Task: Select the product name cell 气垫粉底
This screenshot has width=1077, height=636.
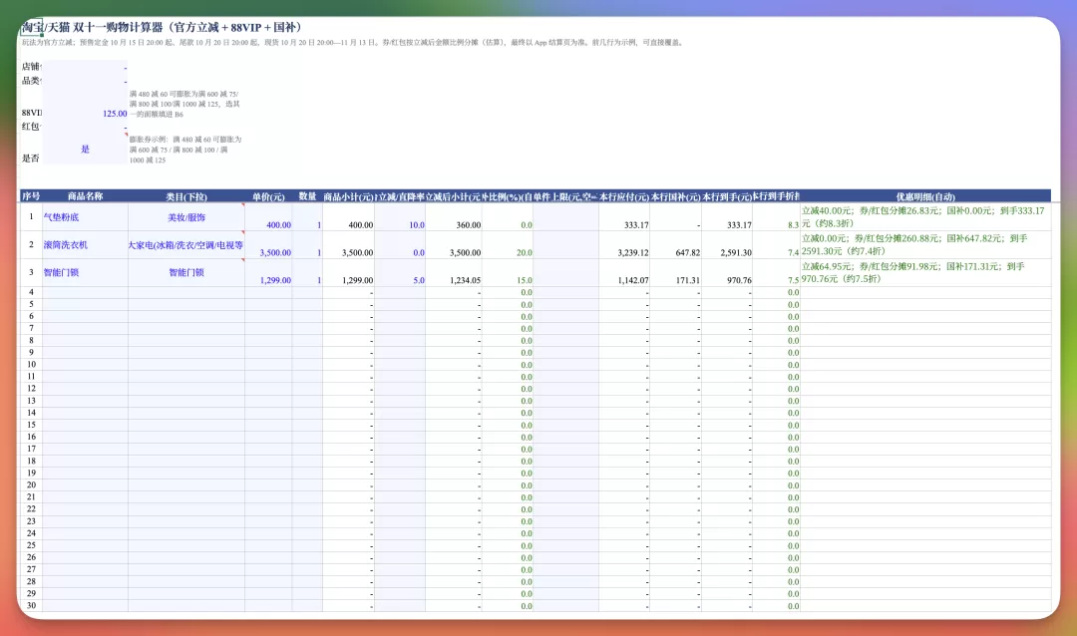Action: (x=85, y=217)
